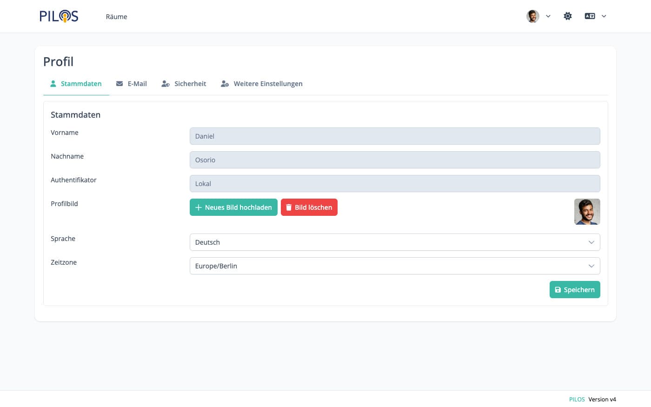Expand the chevron next to user avatar
This screenshot has height=407, width=651.
tap(548, 16)
